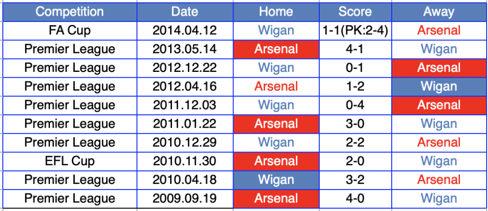Click the 4-1 score cell
This screenshot has width=488, height=211.
(355, 49)
